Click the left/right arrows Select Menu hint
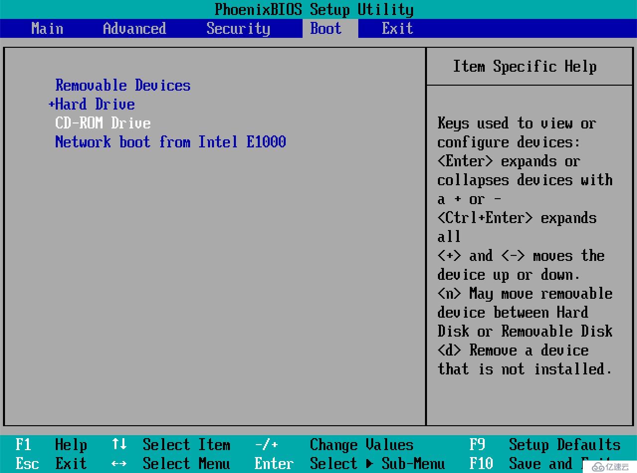637x473 pixels. (x=171, y=464)
